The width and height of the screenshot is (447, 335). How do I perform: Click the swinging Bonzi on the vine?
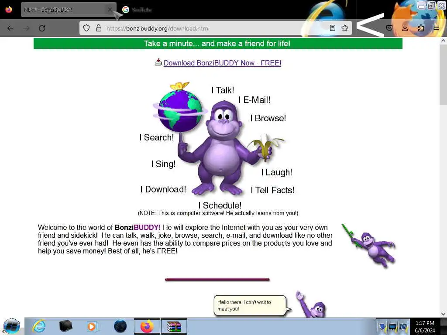[369, 246]
